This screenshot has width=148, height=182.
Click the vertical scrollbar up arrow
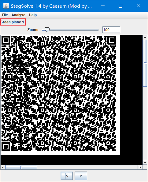145,38
